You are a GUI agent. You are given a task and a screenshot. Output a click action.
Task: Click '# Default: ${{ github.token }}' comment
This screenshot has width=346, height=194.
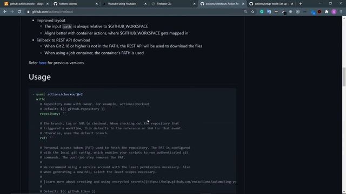point(68,191)
